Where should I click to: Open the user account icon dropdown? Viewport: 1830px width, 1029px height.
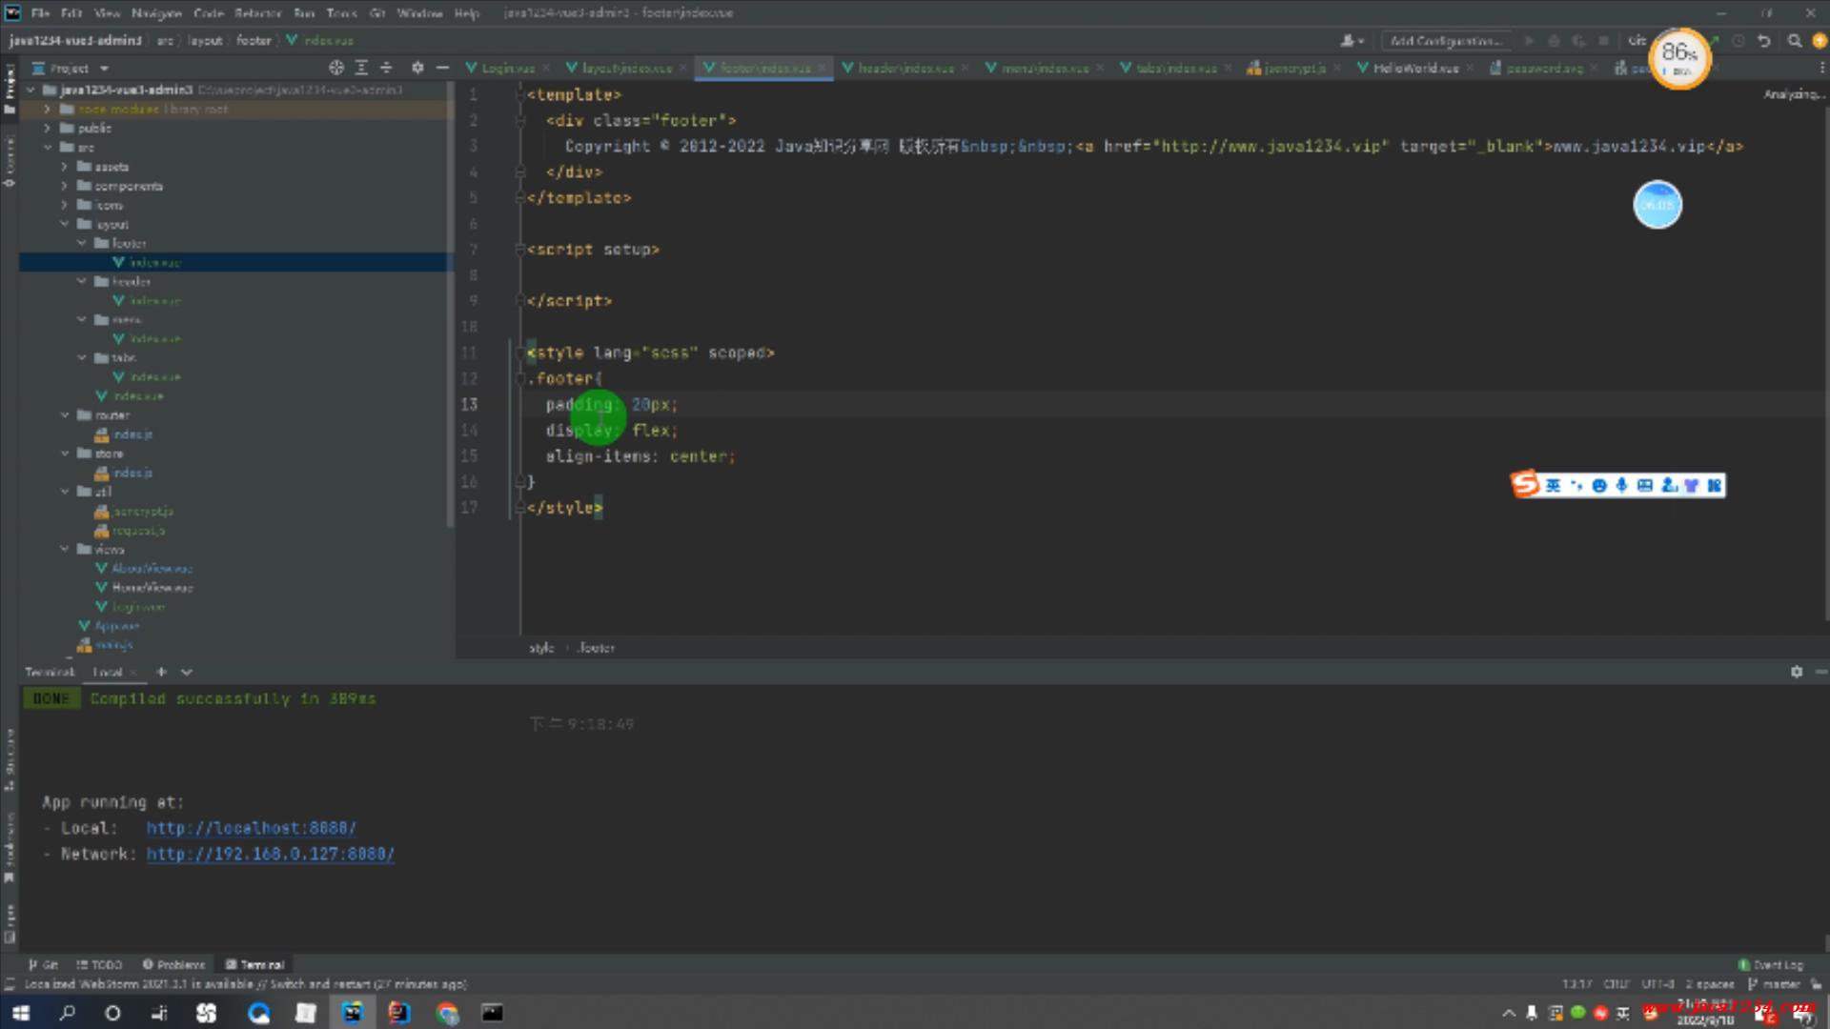[1352, 41]
